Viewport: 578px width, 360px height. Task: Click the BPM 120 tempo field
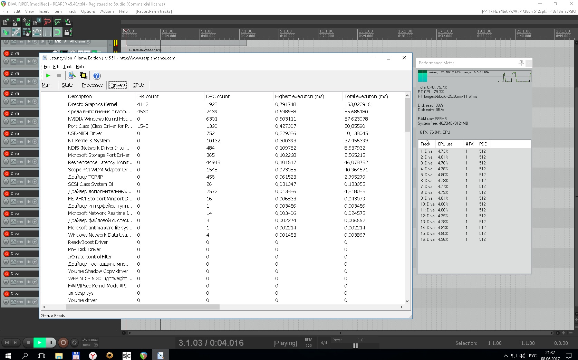click(x=309, y=345)
